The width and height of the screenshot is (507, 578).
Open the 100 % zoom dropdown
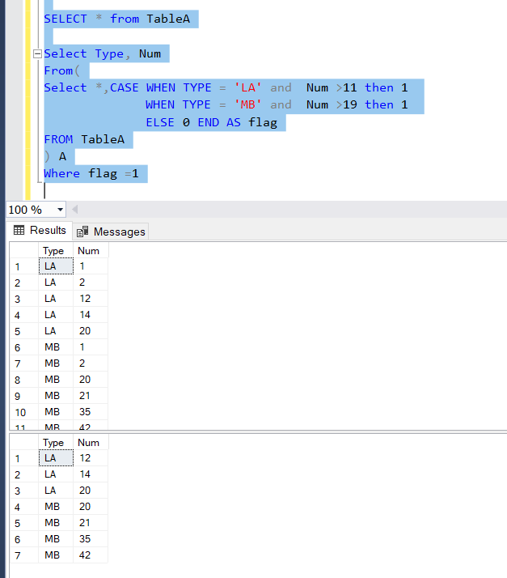(x=60, y=210)
